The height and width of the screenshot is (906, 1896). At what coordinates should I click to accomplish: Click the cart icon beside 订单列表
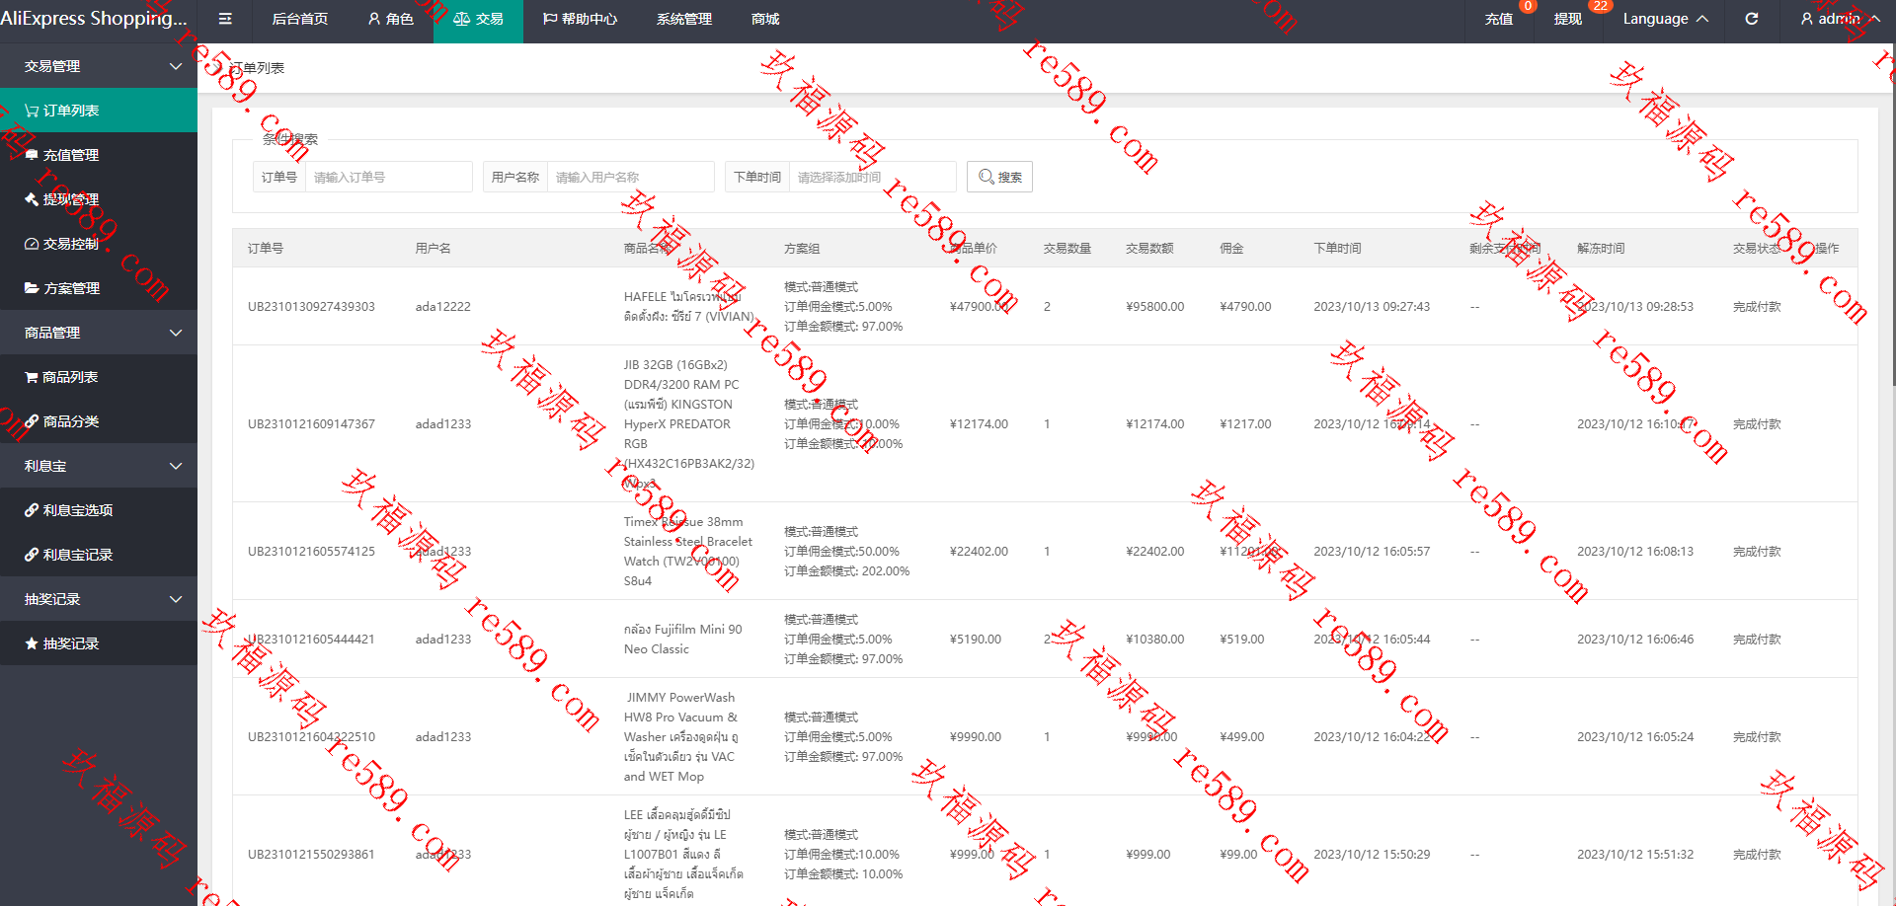point(32,111)
